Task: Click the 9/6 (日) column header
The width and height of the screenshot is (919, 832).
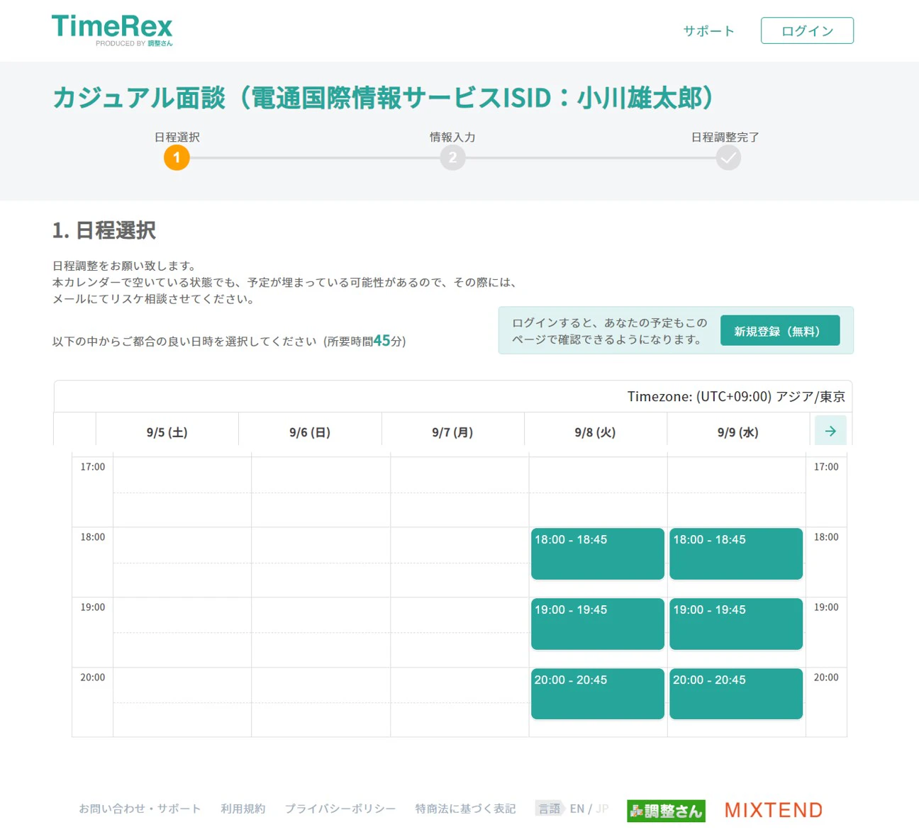Action: click(x=310, y=432)
